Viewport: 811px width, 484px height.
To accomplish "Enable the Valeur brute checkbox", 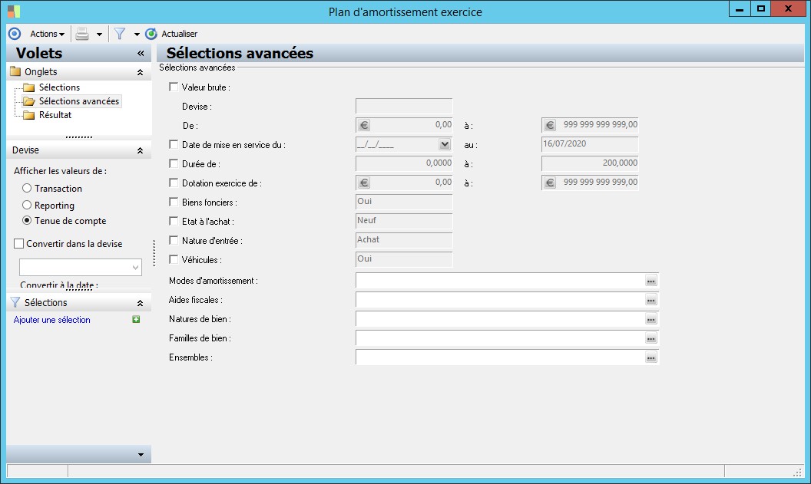I will tap(174, 87).
